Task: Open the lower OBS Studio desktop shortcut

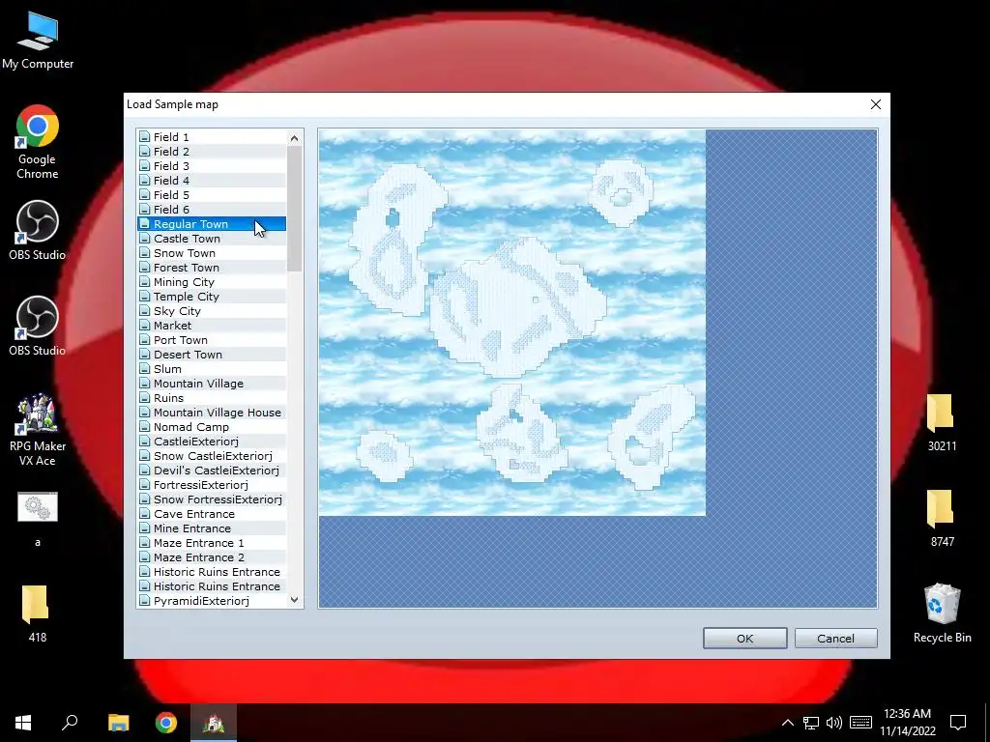Action: tap(38, 327)
